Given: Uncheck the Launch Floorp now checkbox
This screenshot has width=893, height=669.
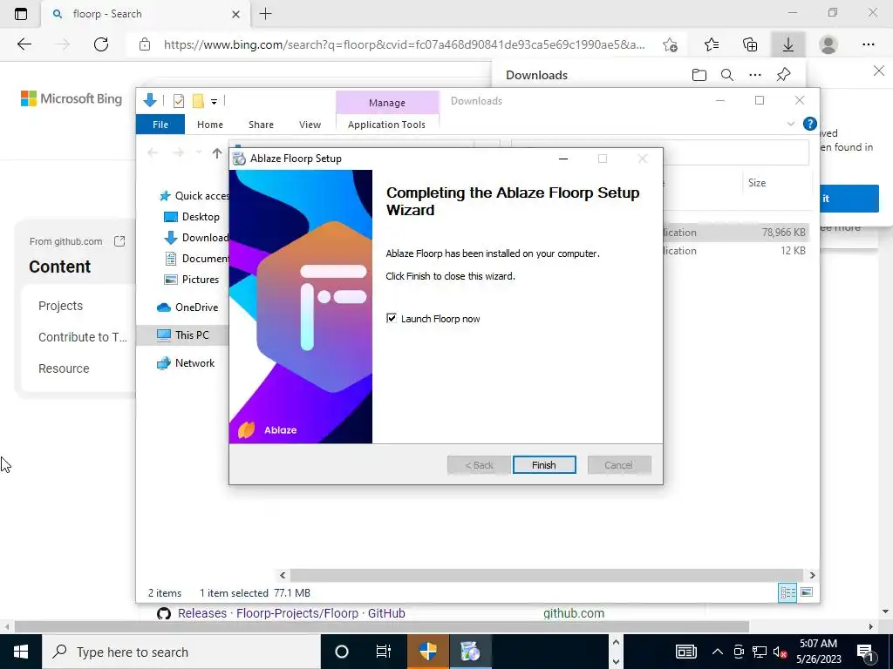Looking at the screenshot, I should (x=392, y=318).
